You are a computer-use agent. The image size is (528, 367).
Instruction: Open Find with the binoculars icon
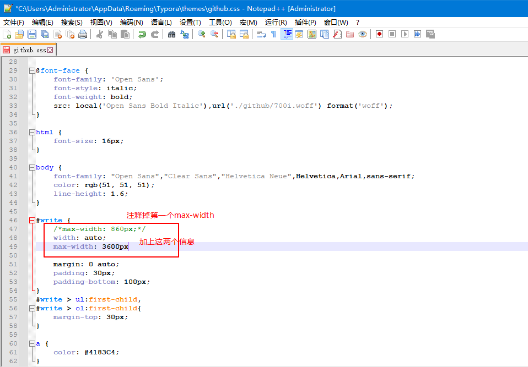[x=171, y=34]
